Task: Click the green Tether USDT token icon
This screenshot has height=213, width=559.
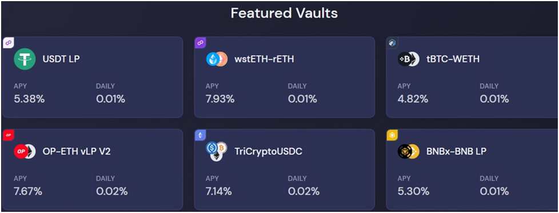Action: coord(25,59)
